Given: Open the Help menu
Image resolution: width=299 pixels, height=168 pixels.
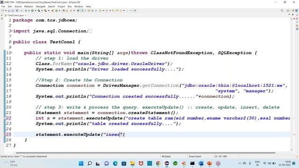Looking at the screenshot, I should pyautogui.click(x=88, y=7).
